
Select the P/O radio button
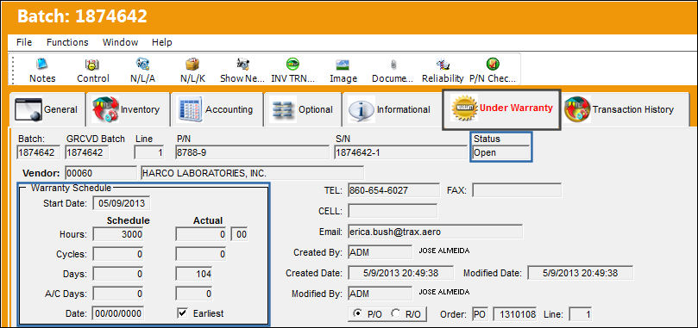coord(357,313)
